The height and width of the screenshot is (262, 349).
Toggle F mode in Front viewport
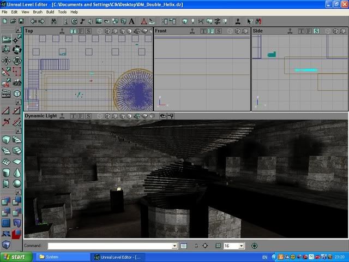(x=210, y=31)
